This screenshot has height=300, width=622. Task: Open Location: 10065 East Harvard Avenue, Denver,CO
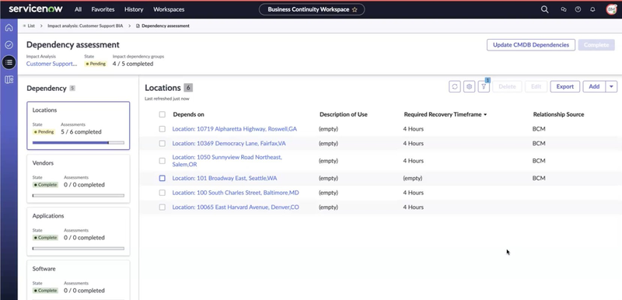click(x=236, y=208)
